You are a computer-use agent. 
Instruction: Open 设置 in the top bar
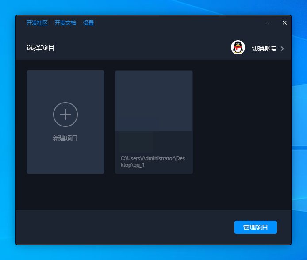point(88,23)
